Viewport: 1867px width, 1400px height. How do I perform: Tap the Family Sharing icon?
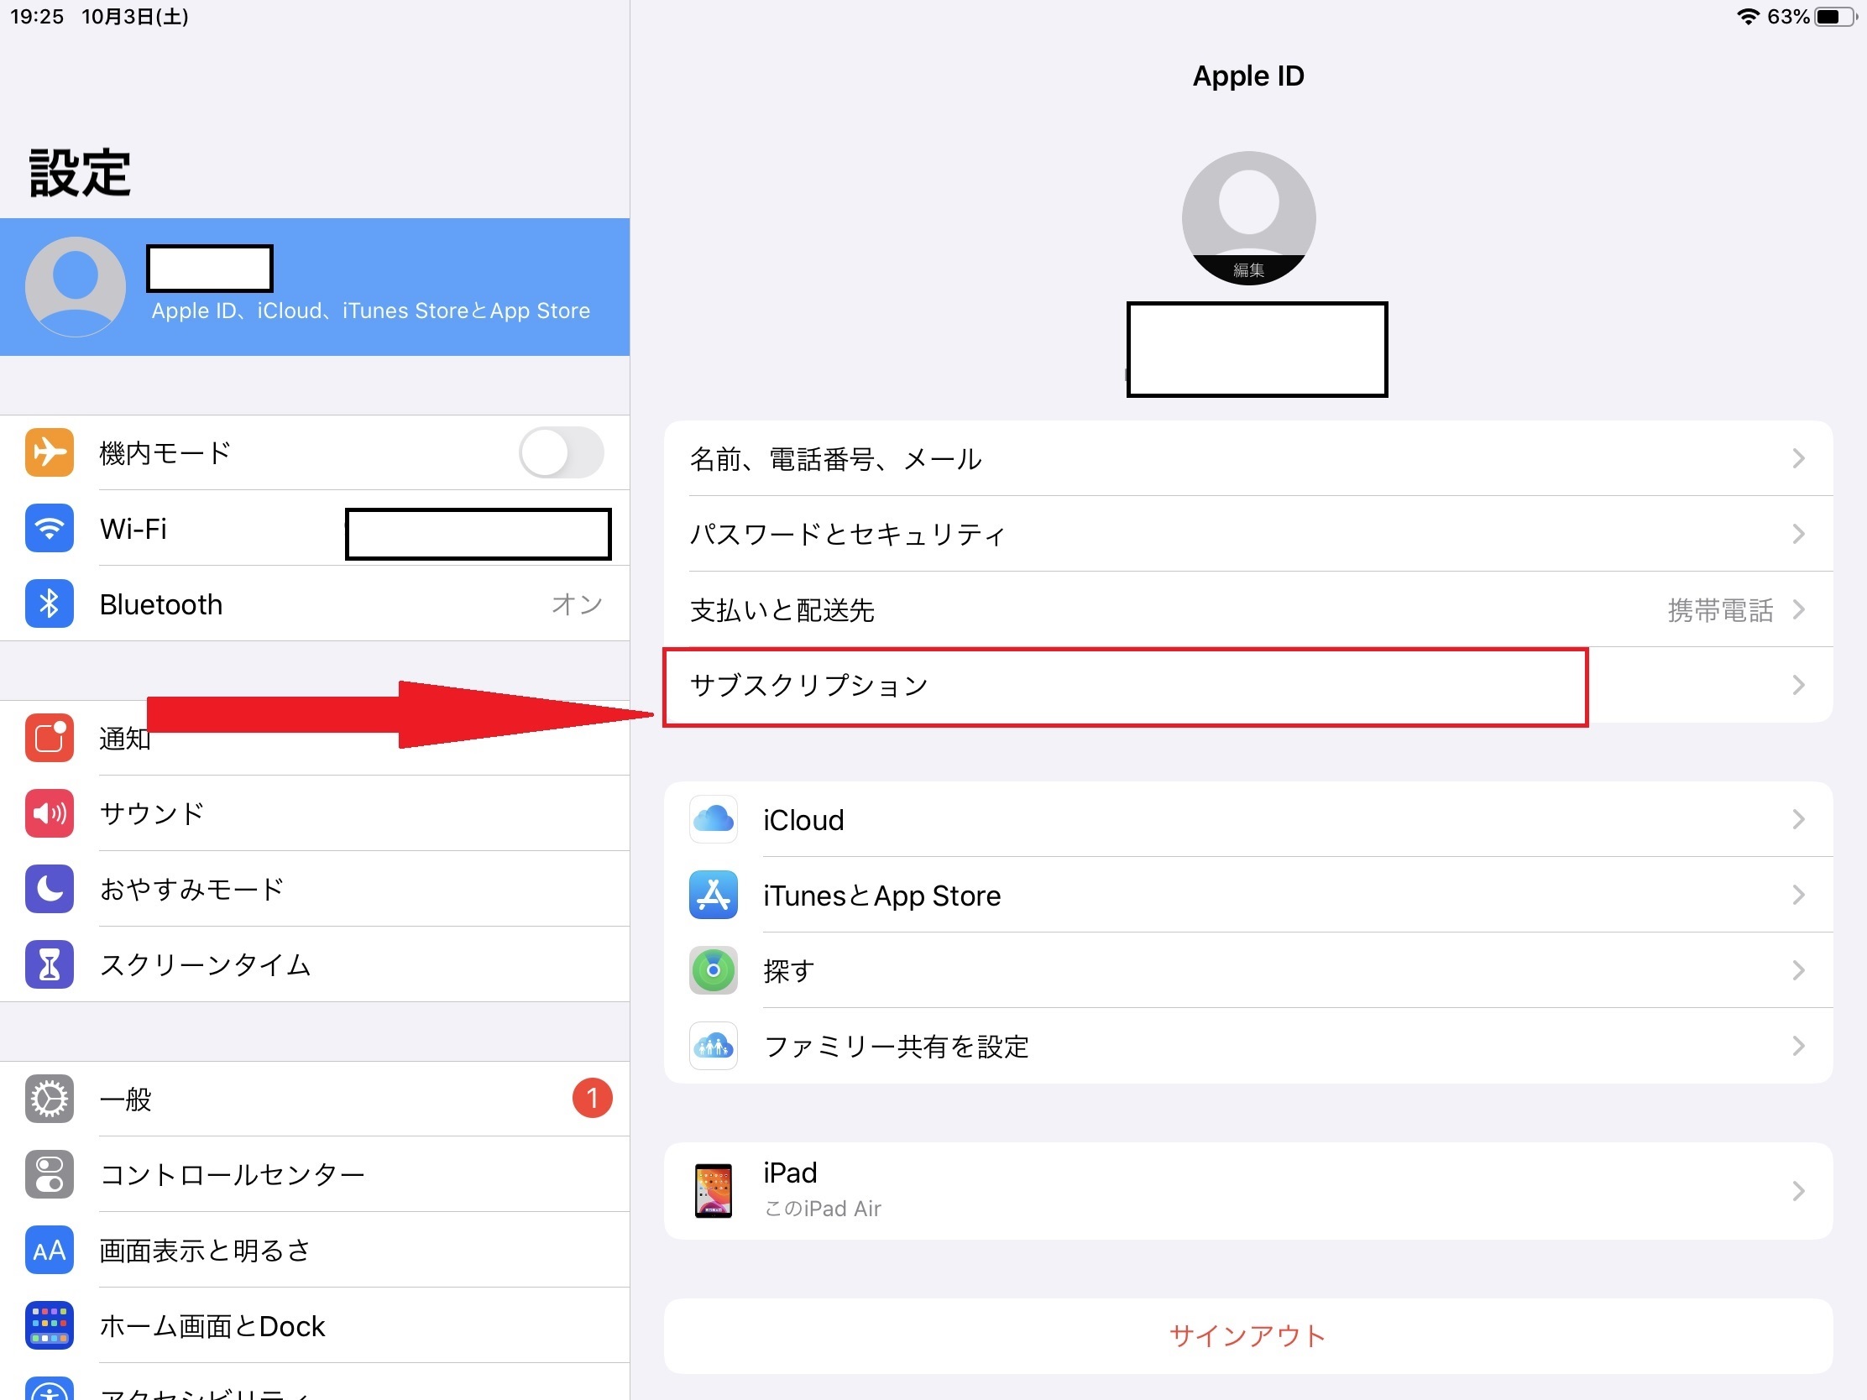714,1046
